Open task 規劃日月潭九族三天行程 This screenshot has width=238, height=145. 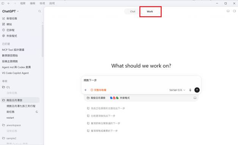tap(20, 106)
